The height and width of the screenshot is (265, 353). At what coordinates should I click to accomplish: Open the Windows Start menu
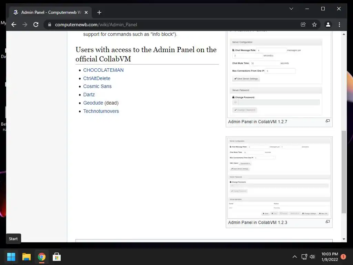pos(11,257)
